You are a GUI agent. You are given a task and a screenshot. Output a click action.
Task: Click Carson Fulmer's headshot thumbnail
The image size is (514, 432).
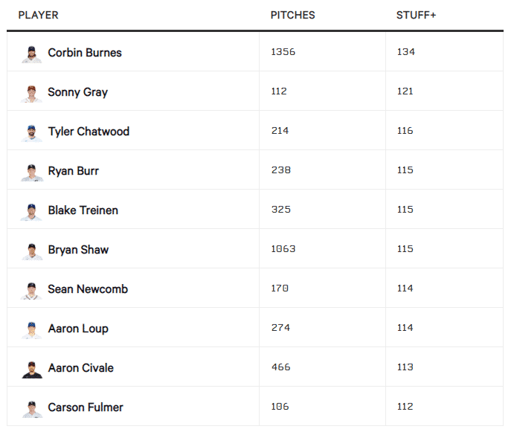(x=32, y=408)
